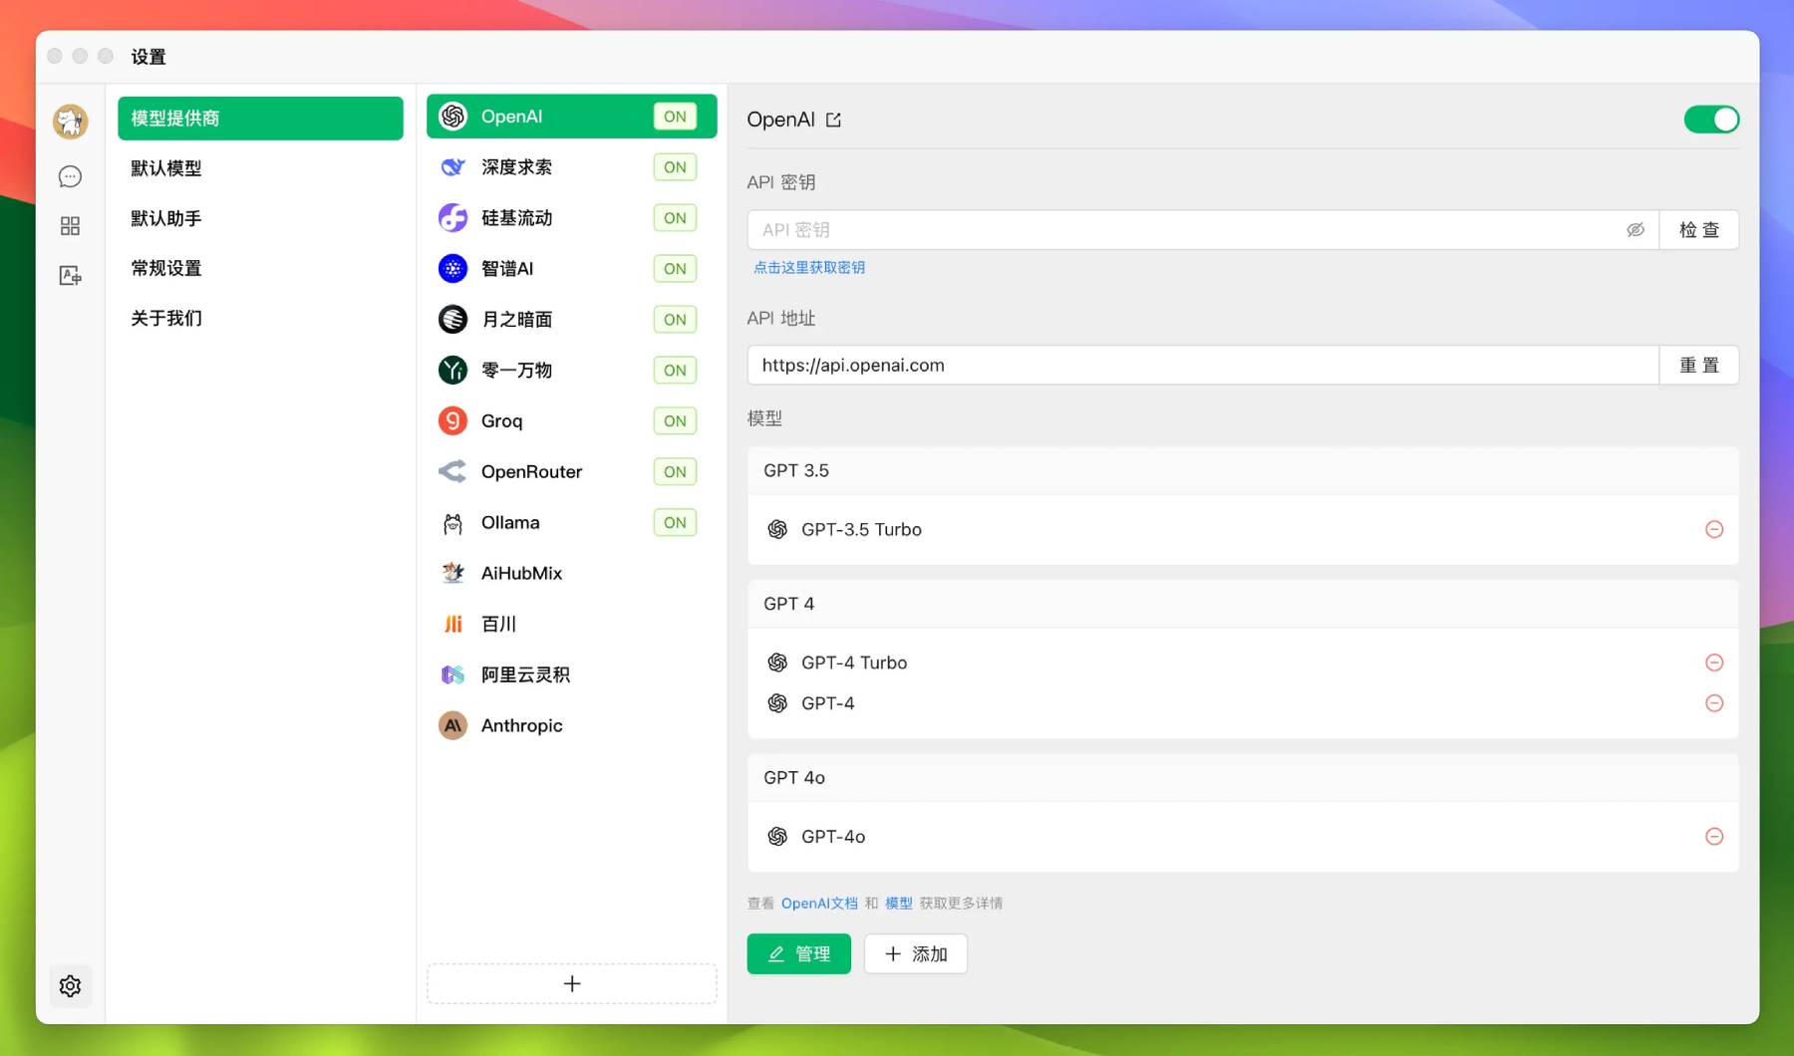Expand the GPT 4o model group
Image resolution: width=1794 pixels, height=1056 pixels.
click(1242, 777)
